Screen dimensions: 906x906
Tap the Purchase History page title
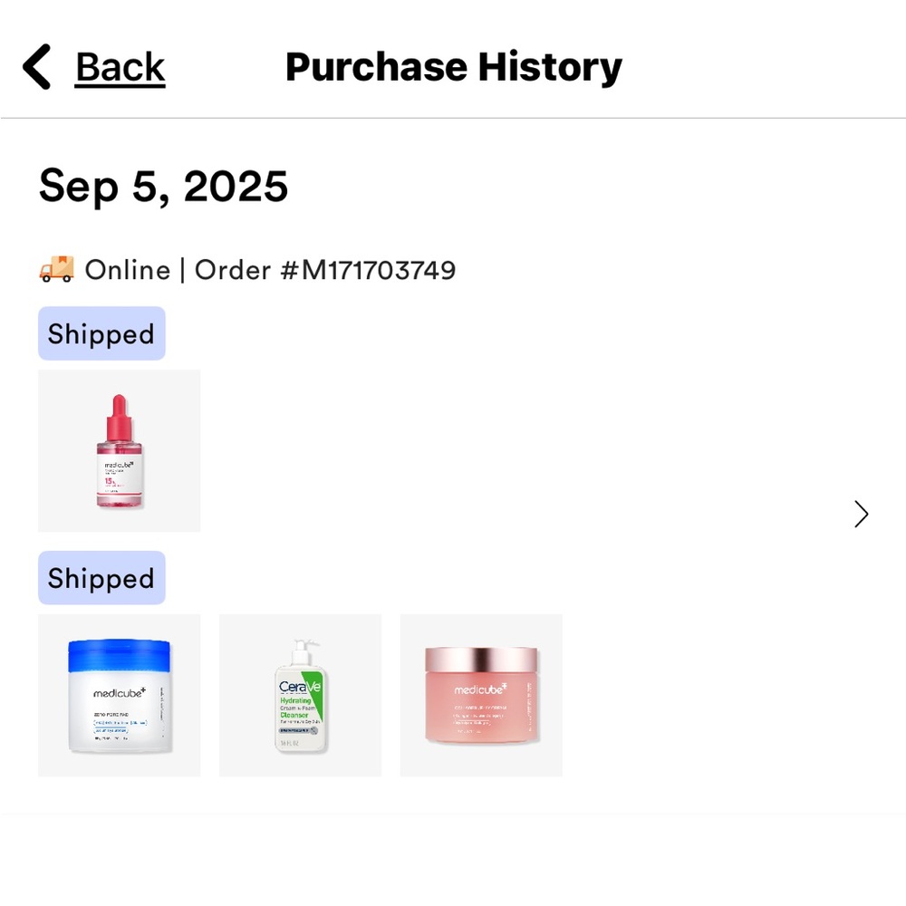click(454, 68)
